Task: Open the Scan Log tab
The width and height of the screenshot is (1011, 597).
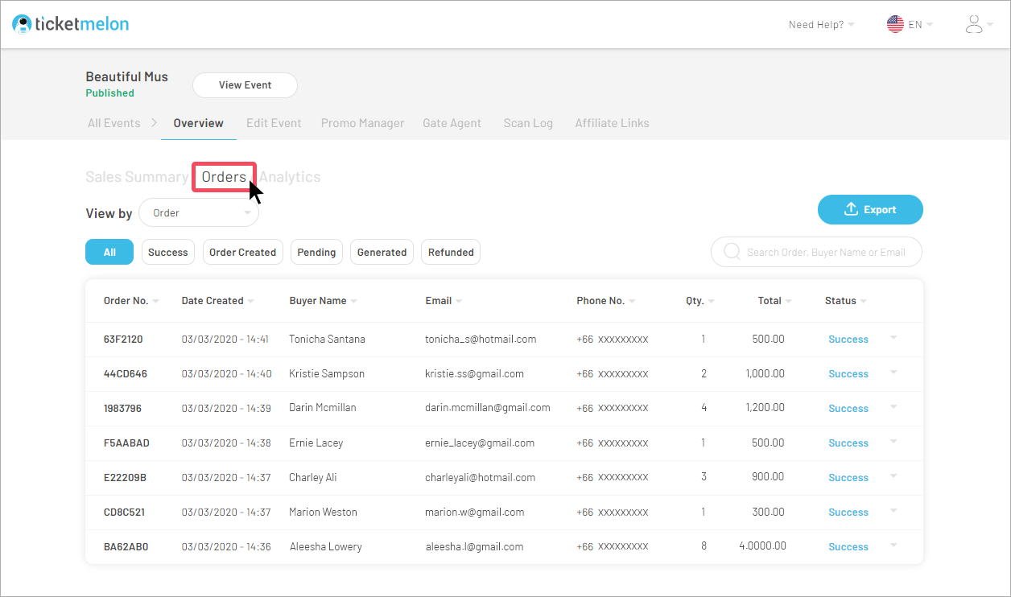Action: pyautogui.click(x=528, y=123)
